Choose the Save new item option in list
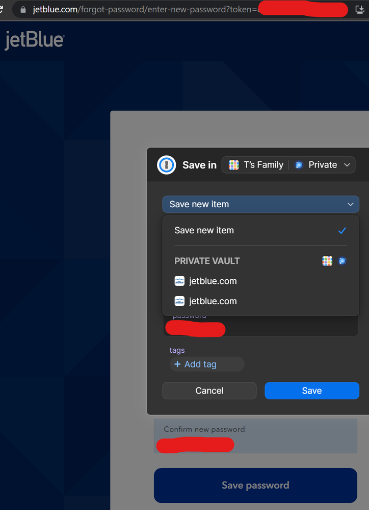Screen dimensions: 369x510 (x=204, y=230)
